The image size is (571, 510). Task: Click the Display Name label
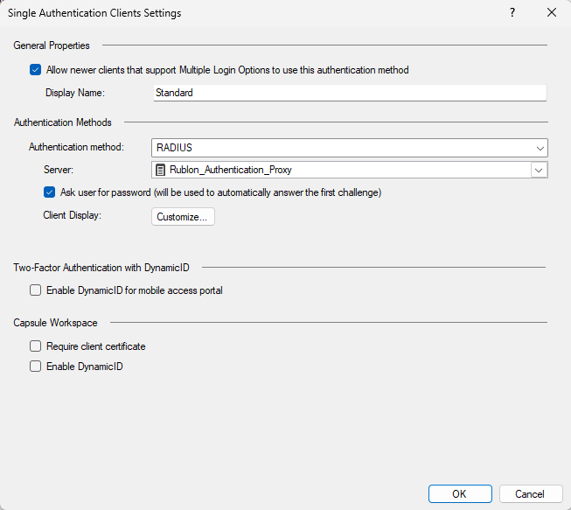tap(75, 93)
